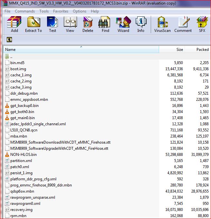Select the boot.img file
The image size is (211, 219).
(x=18, y=69)
